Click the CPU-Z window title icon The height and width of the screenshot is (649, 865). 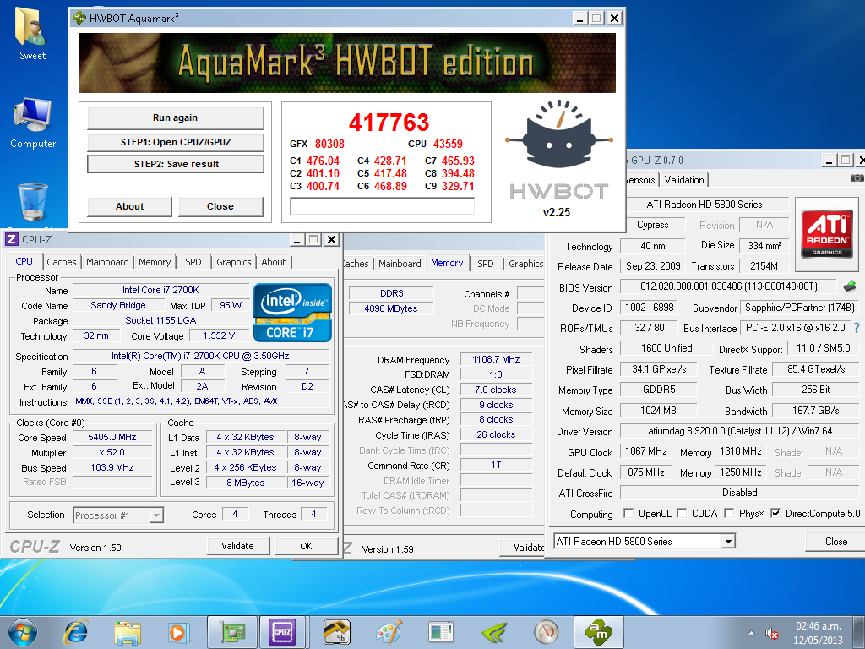click(x=12, y=239)
